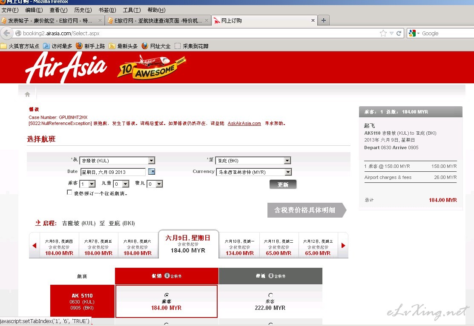Click the browser back arrow button
Viewport: 474px width, 326px height.
tap(7, 33)
